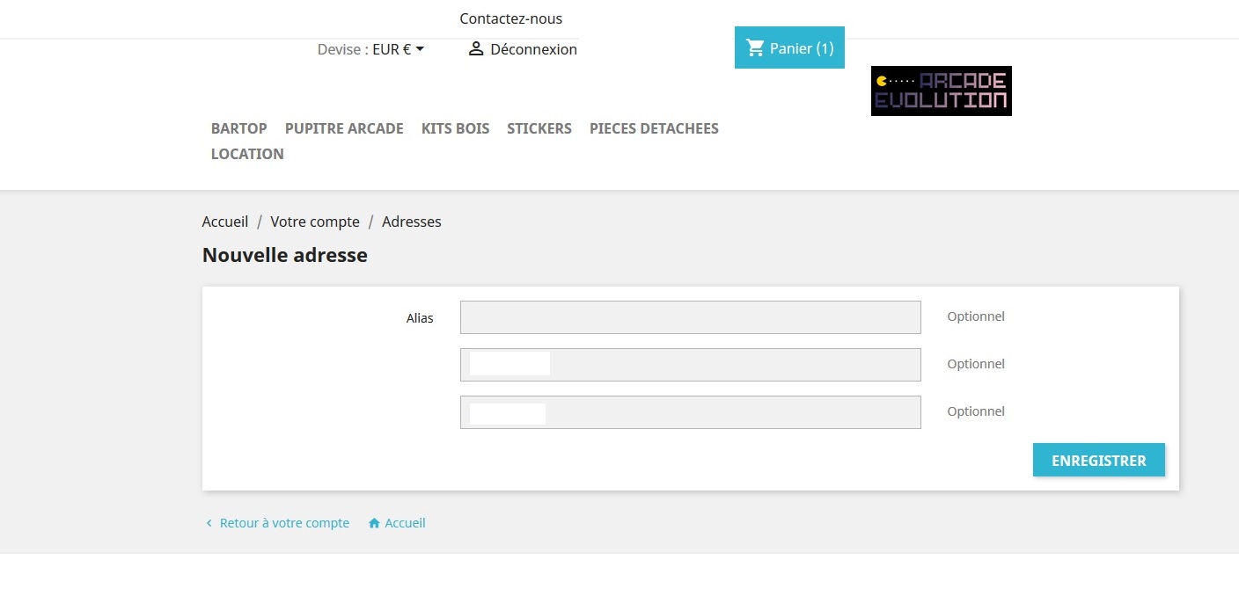Click the ENREGISTRER button

[x=1099, y=460]
